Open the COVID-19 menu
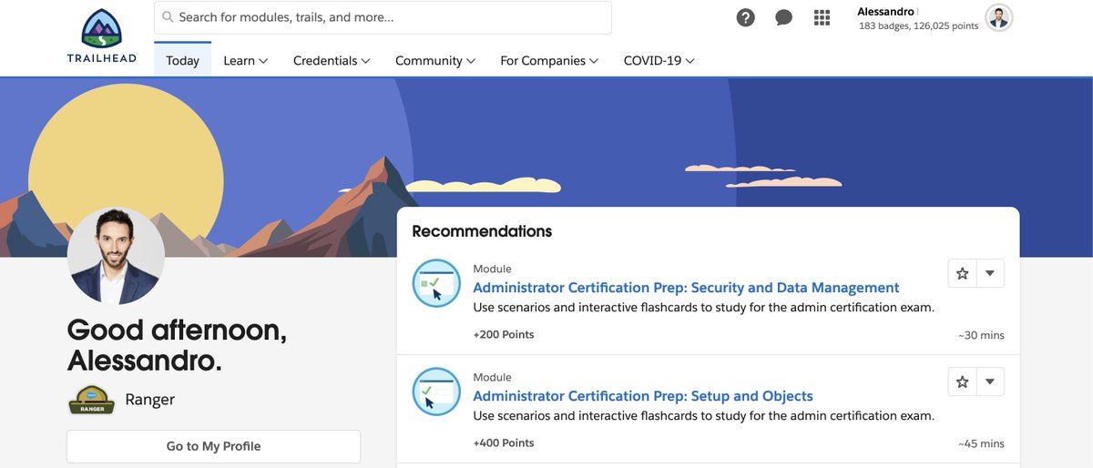1093x468 pixels. tap(659, 60)
